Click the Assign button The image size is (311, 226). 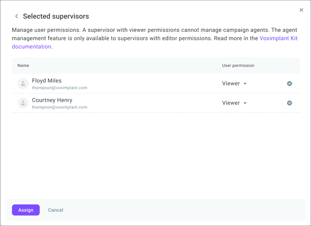(x=26, y=210)
